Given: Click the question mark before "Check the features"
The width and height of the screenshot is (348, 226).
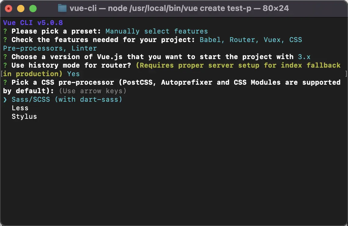Looking at the screenshot, I should coord(5,40).
